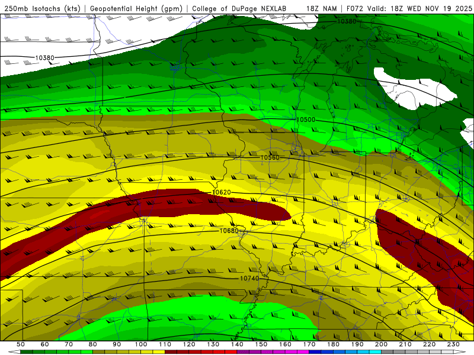Click the 150 value on the color scale
The image size is (474, 355).
pos(261,344)
